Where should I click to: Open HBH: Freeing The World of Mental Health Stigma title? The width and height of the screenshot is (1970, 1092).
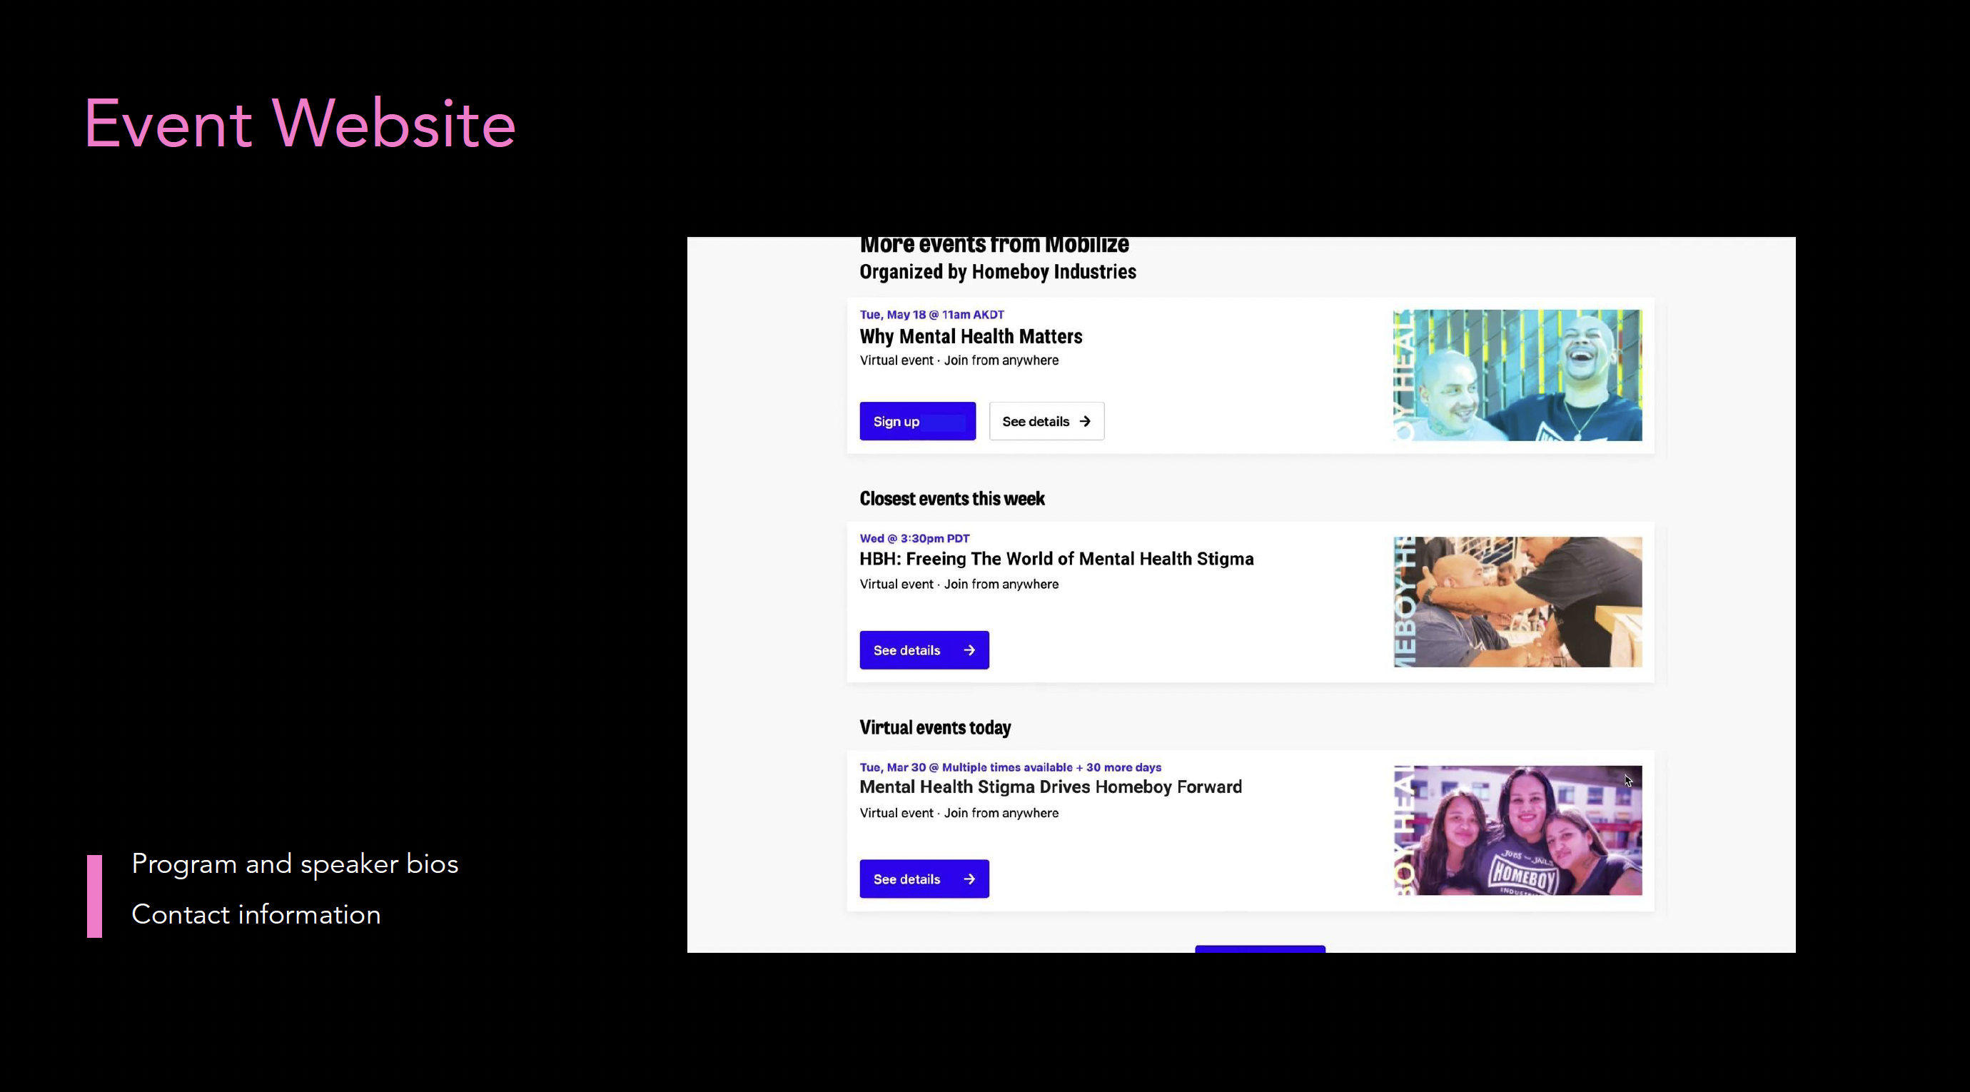[1056, 559]
